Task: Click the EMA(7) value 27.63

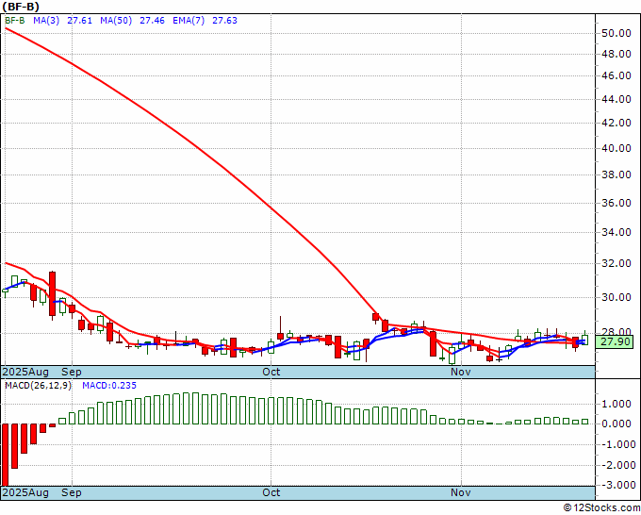Action: 224,21
